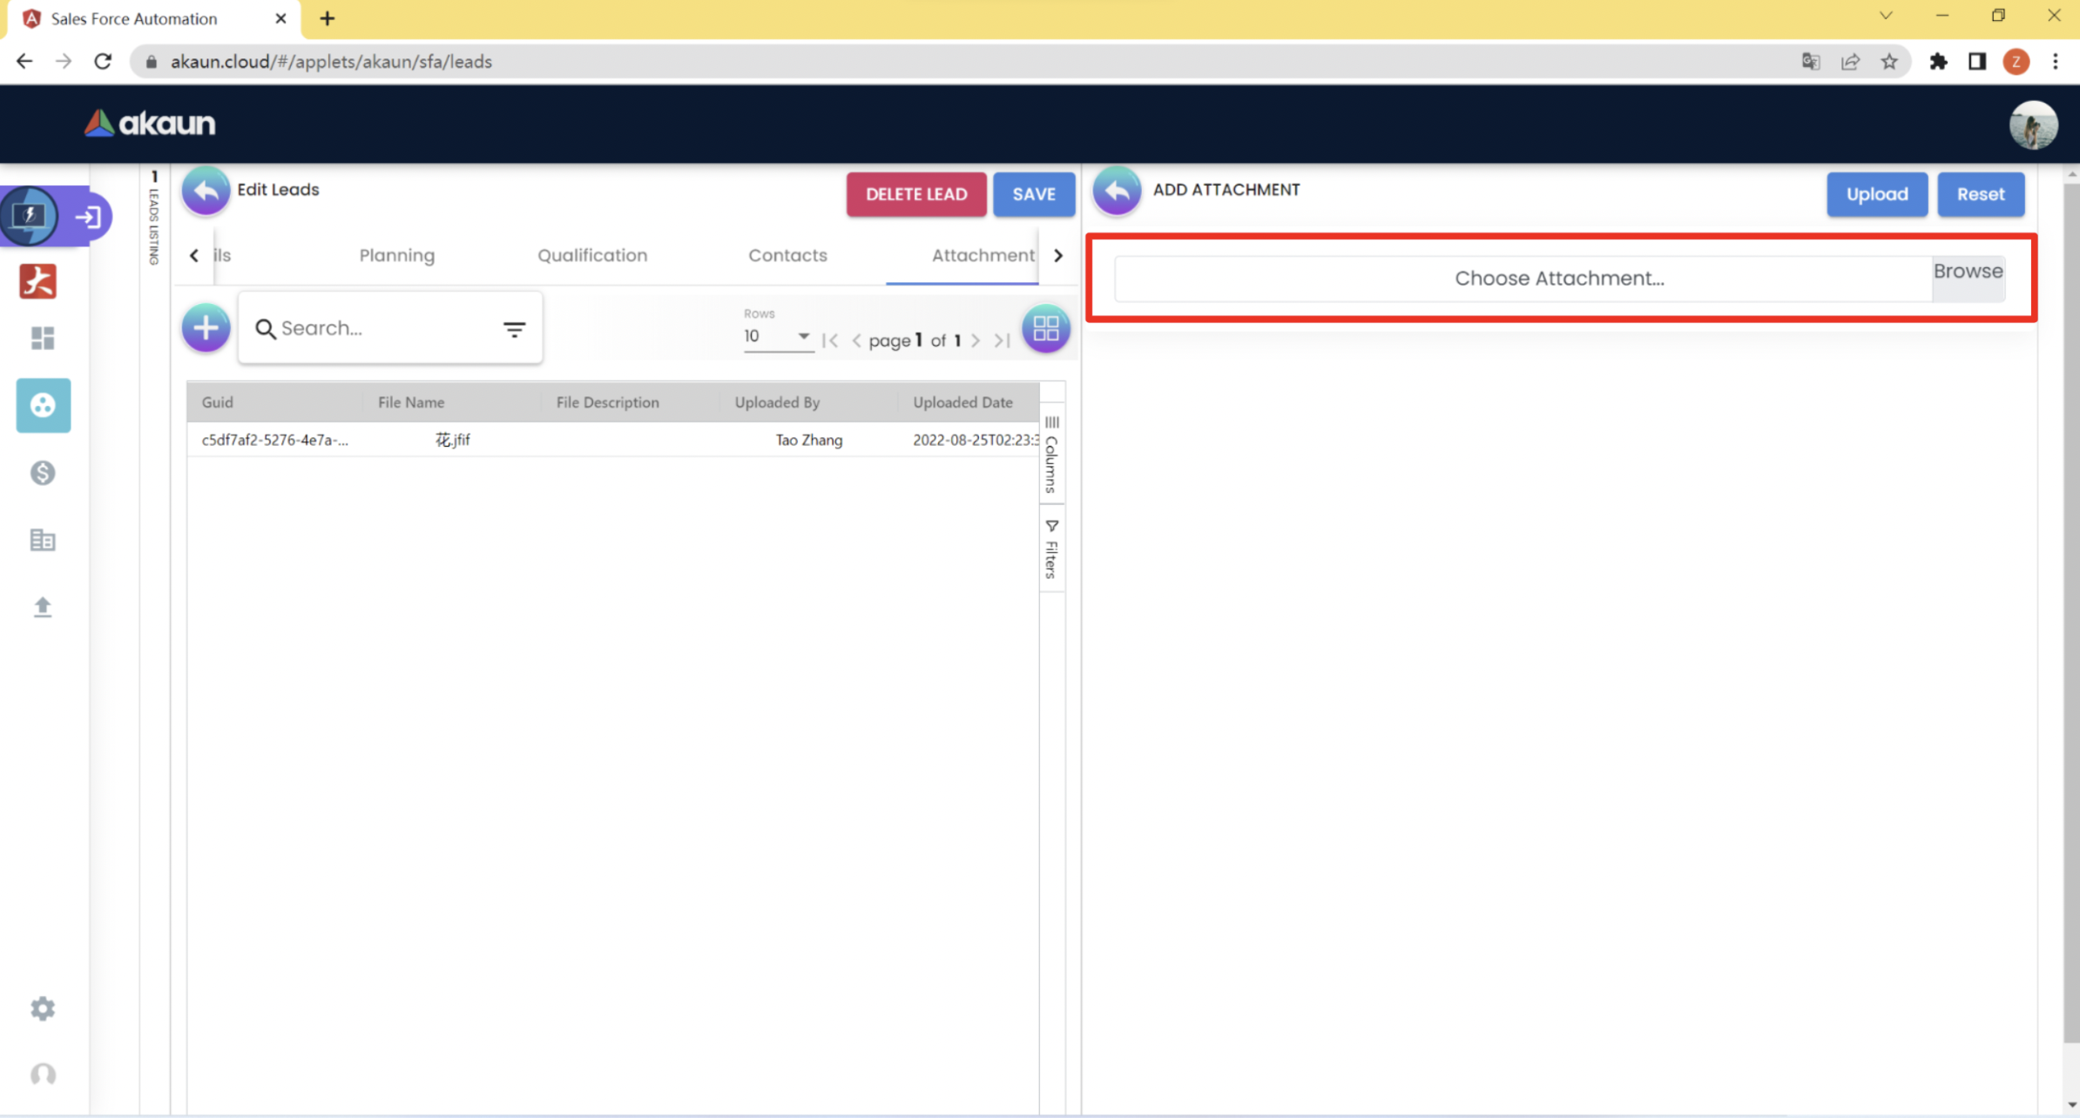
Task: Switch to the Contacts tab
Action: tap(787, 255)
